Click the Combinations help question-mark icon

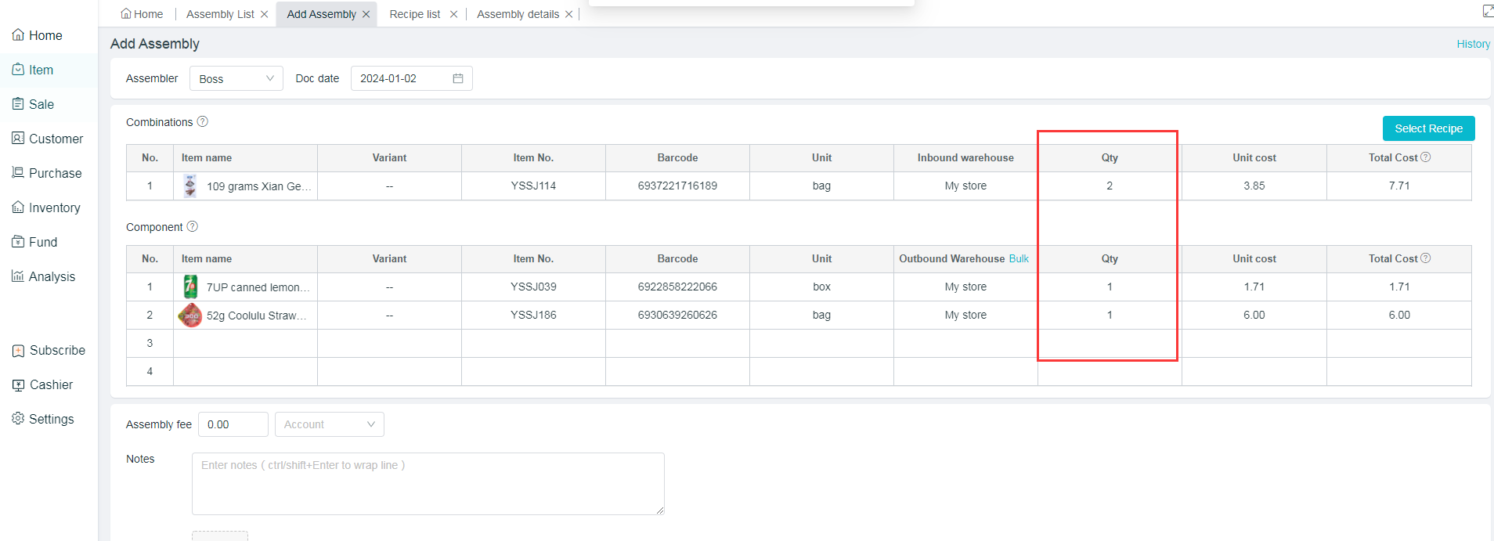point(202,121)
